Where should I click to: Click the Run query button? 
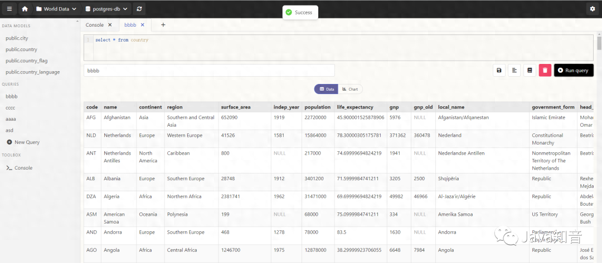pos(573,71)
